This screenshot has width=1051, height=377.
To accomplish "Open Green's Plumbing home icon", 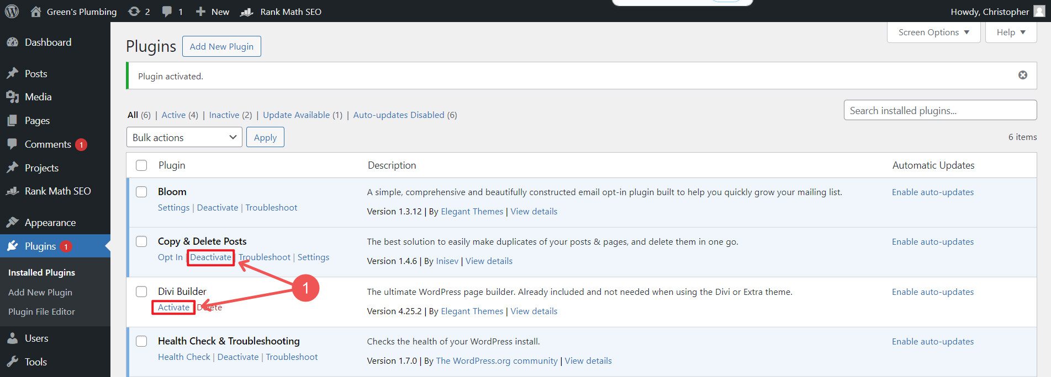I will (36, 11).
